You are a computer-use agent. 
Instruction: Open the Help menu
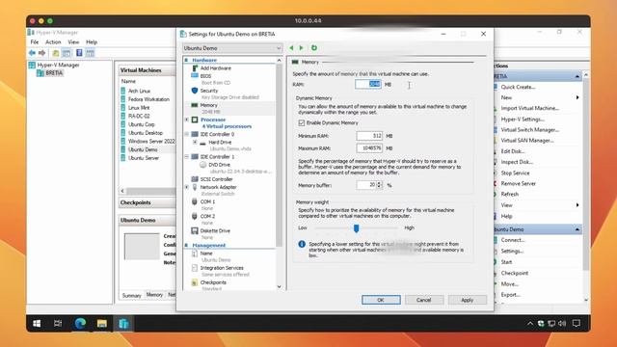click(x=92, y=42)
